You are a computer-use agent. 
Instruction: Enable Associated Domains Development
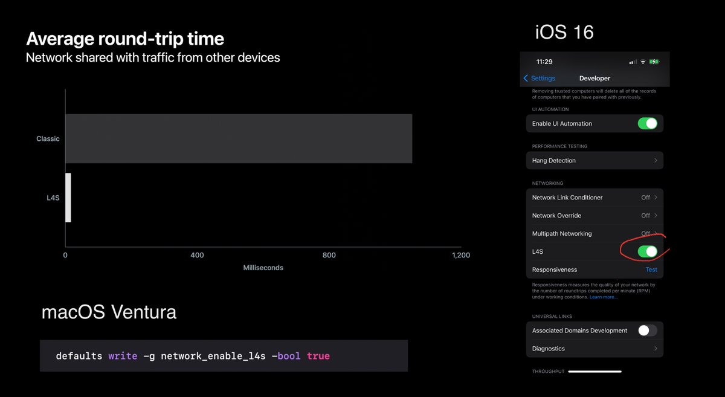[x=648, y=331]
